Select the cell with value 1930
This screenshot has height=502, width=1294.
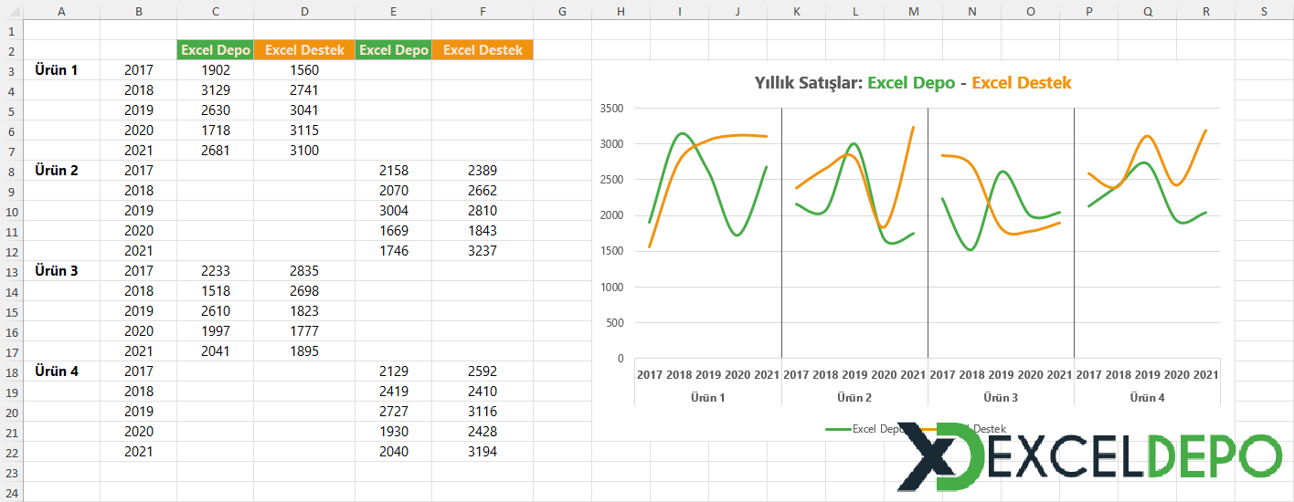point(393,432)
